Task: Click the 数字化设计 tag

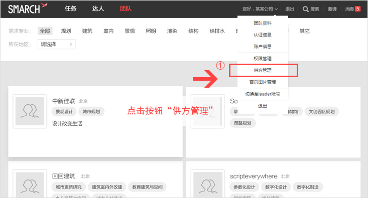Action: [276, 187]
